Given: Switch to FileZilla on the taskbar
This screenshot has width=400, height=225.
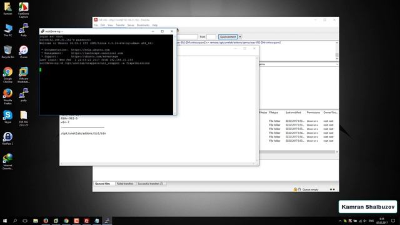Looking at the screenshot, I should coord(86,221).
